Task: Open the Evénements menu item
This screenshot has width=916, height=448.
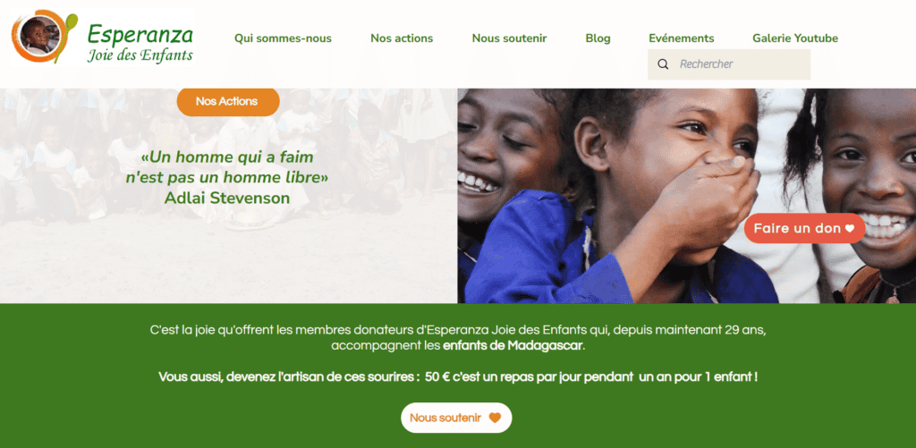Action: (681, 38)
